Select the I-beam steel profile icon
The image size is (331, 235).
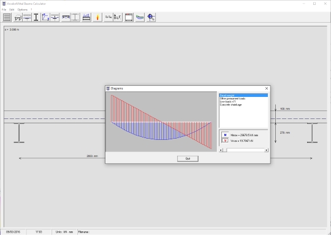(x=36, y=17)
